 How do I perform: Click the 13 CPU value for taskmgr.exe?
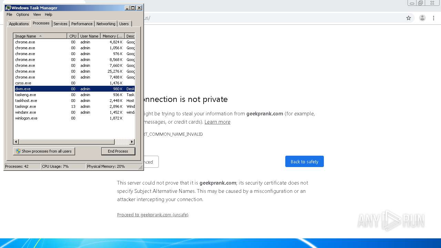73,106
